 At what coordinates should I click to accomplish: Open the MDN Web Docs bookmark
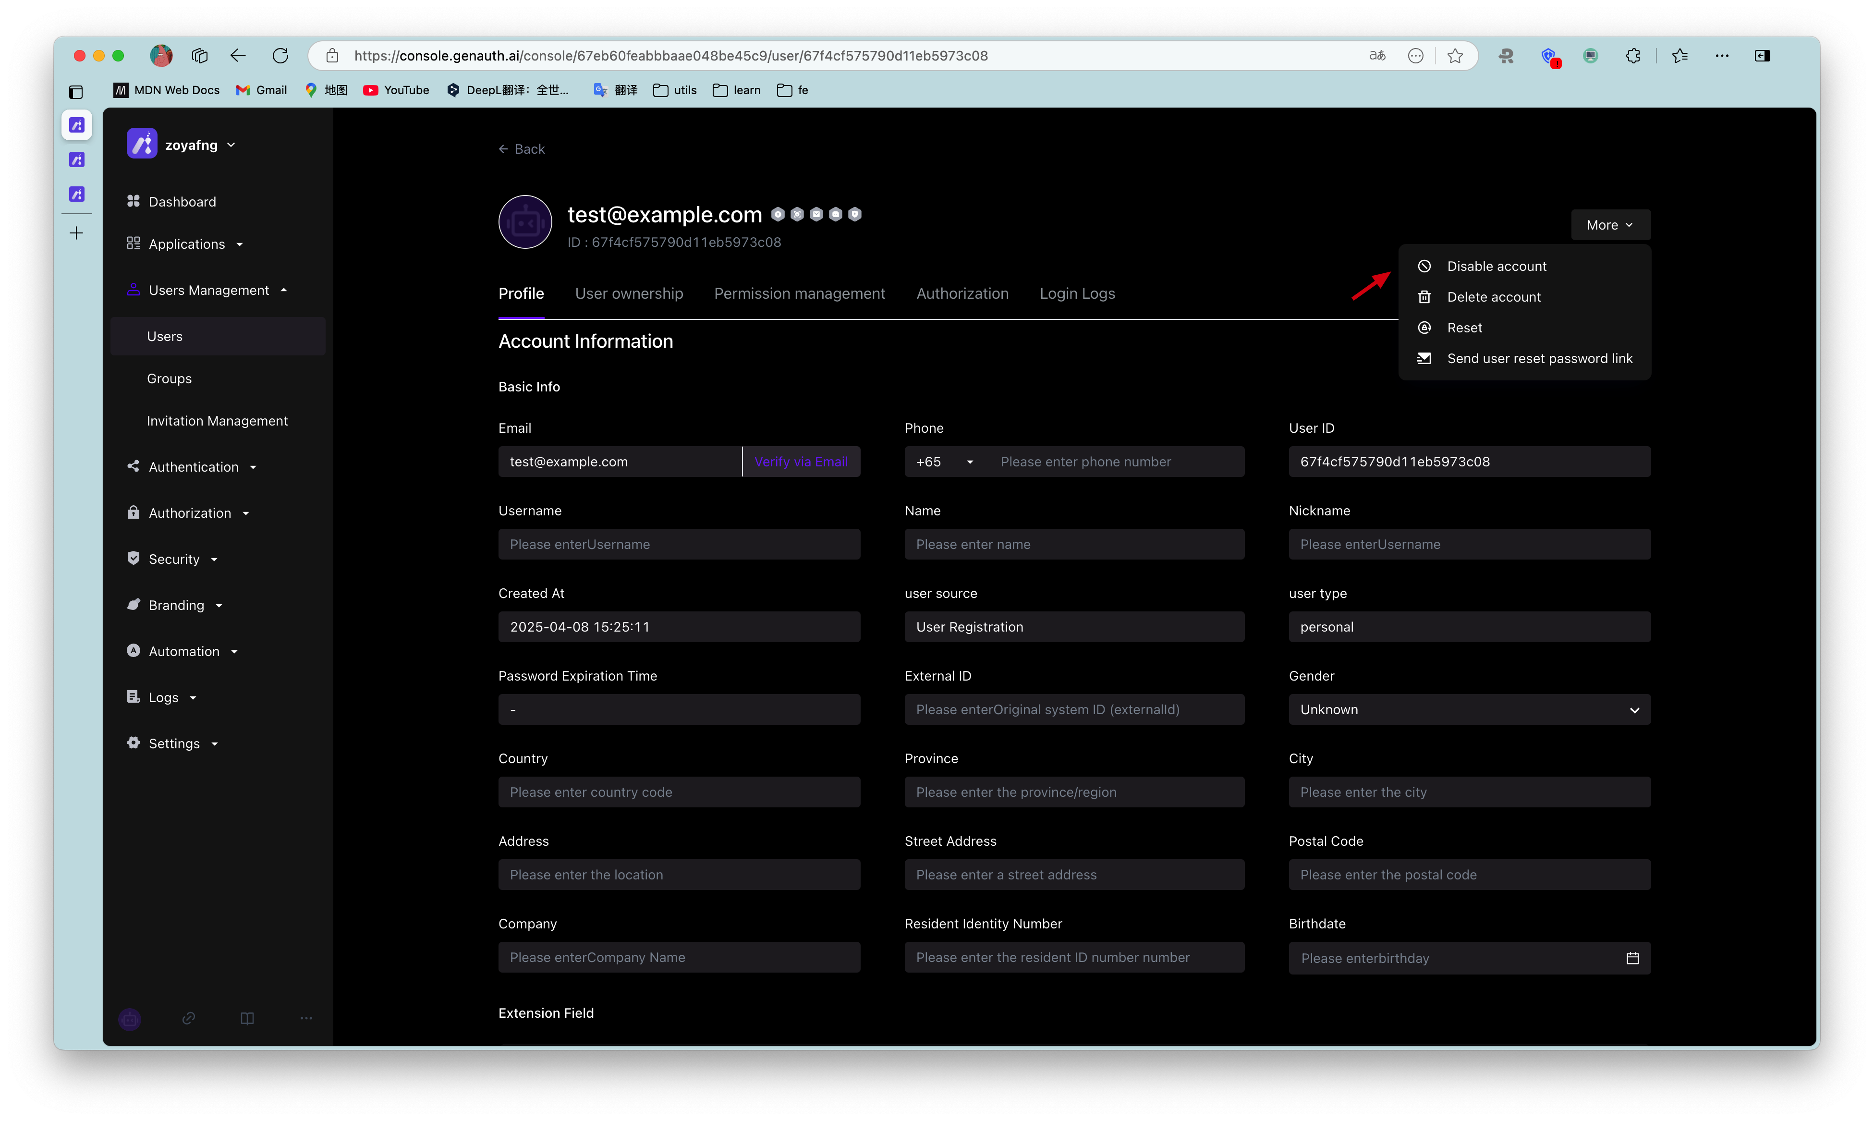(166, 90)
